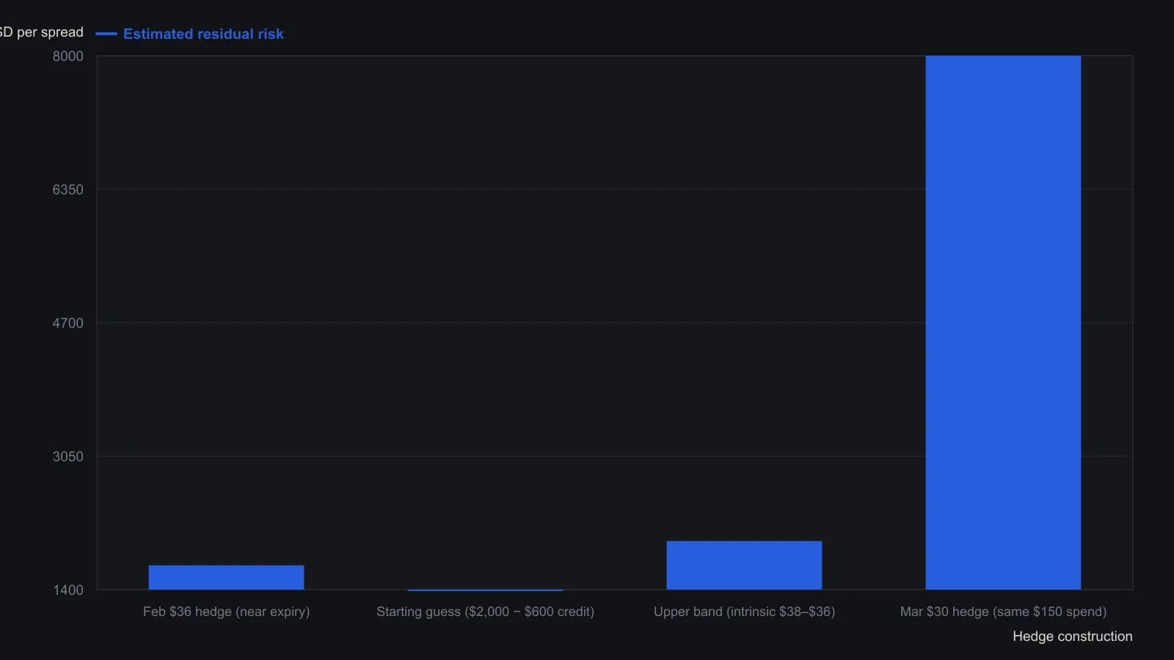
Task: Click the Upper band (intrinsic $38–$36) label
Action: click(x=744, y=612)
